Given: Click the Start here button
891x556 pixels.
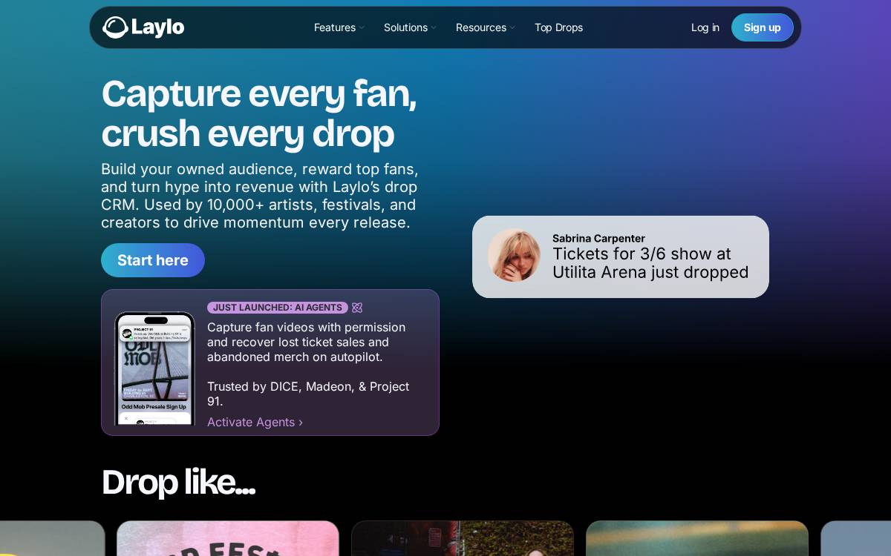Looking at the screenshot, I should pyautogui.click(x=153, y=260).
